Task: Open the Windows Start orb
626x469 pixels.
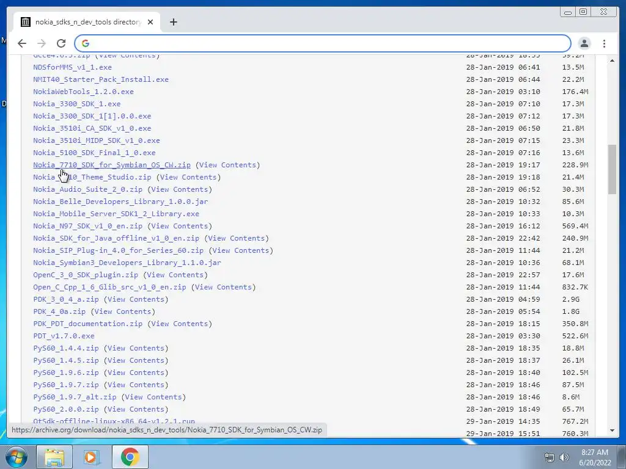Action: (16, 457)
